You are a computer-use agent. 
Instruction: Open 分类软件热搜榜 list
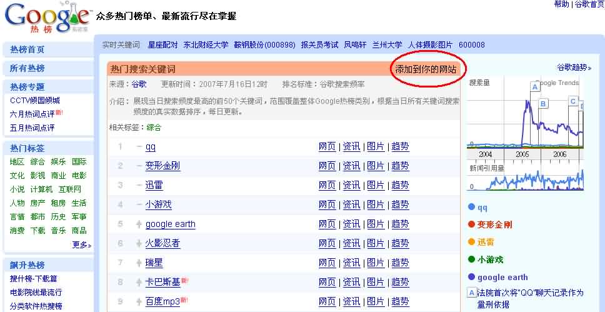point(36,306)
